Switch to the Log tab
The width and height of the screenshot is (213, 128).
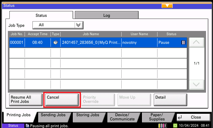click(107, 15)
